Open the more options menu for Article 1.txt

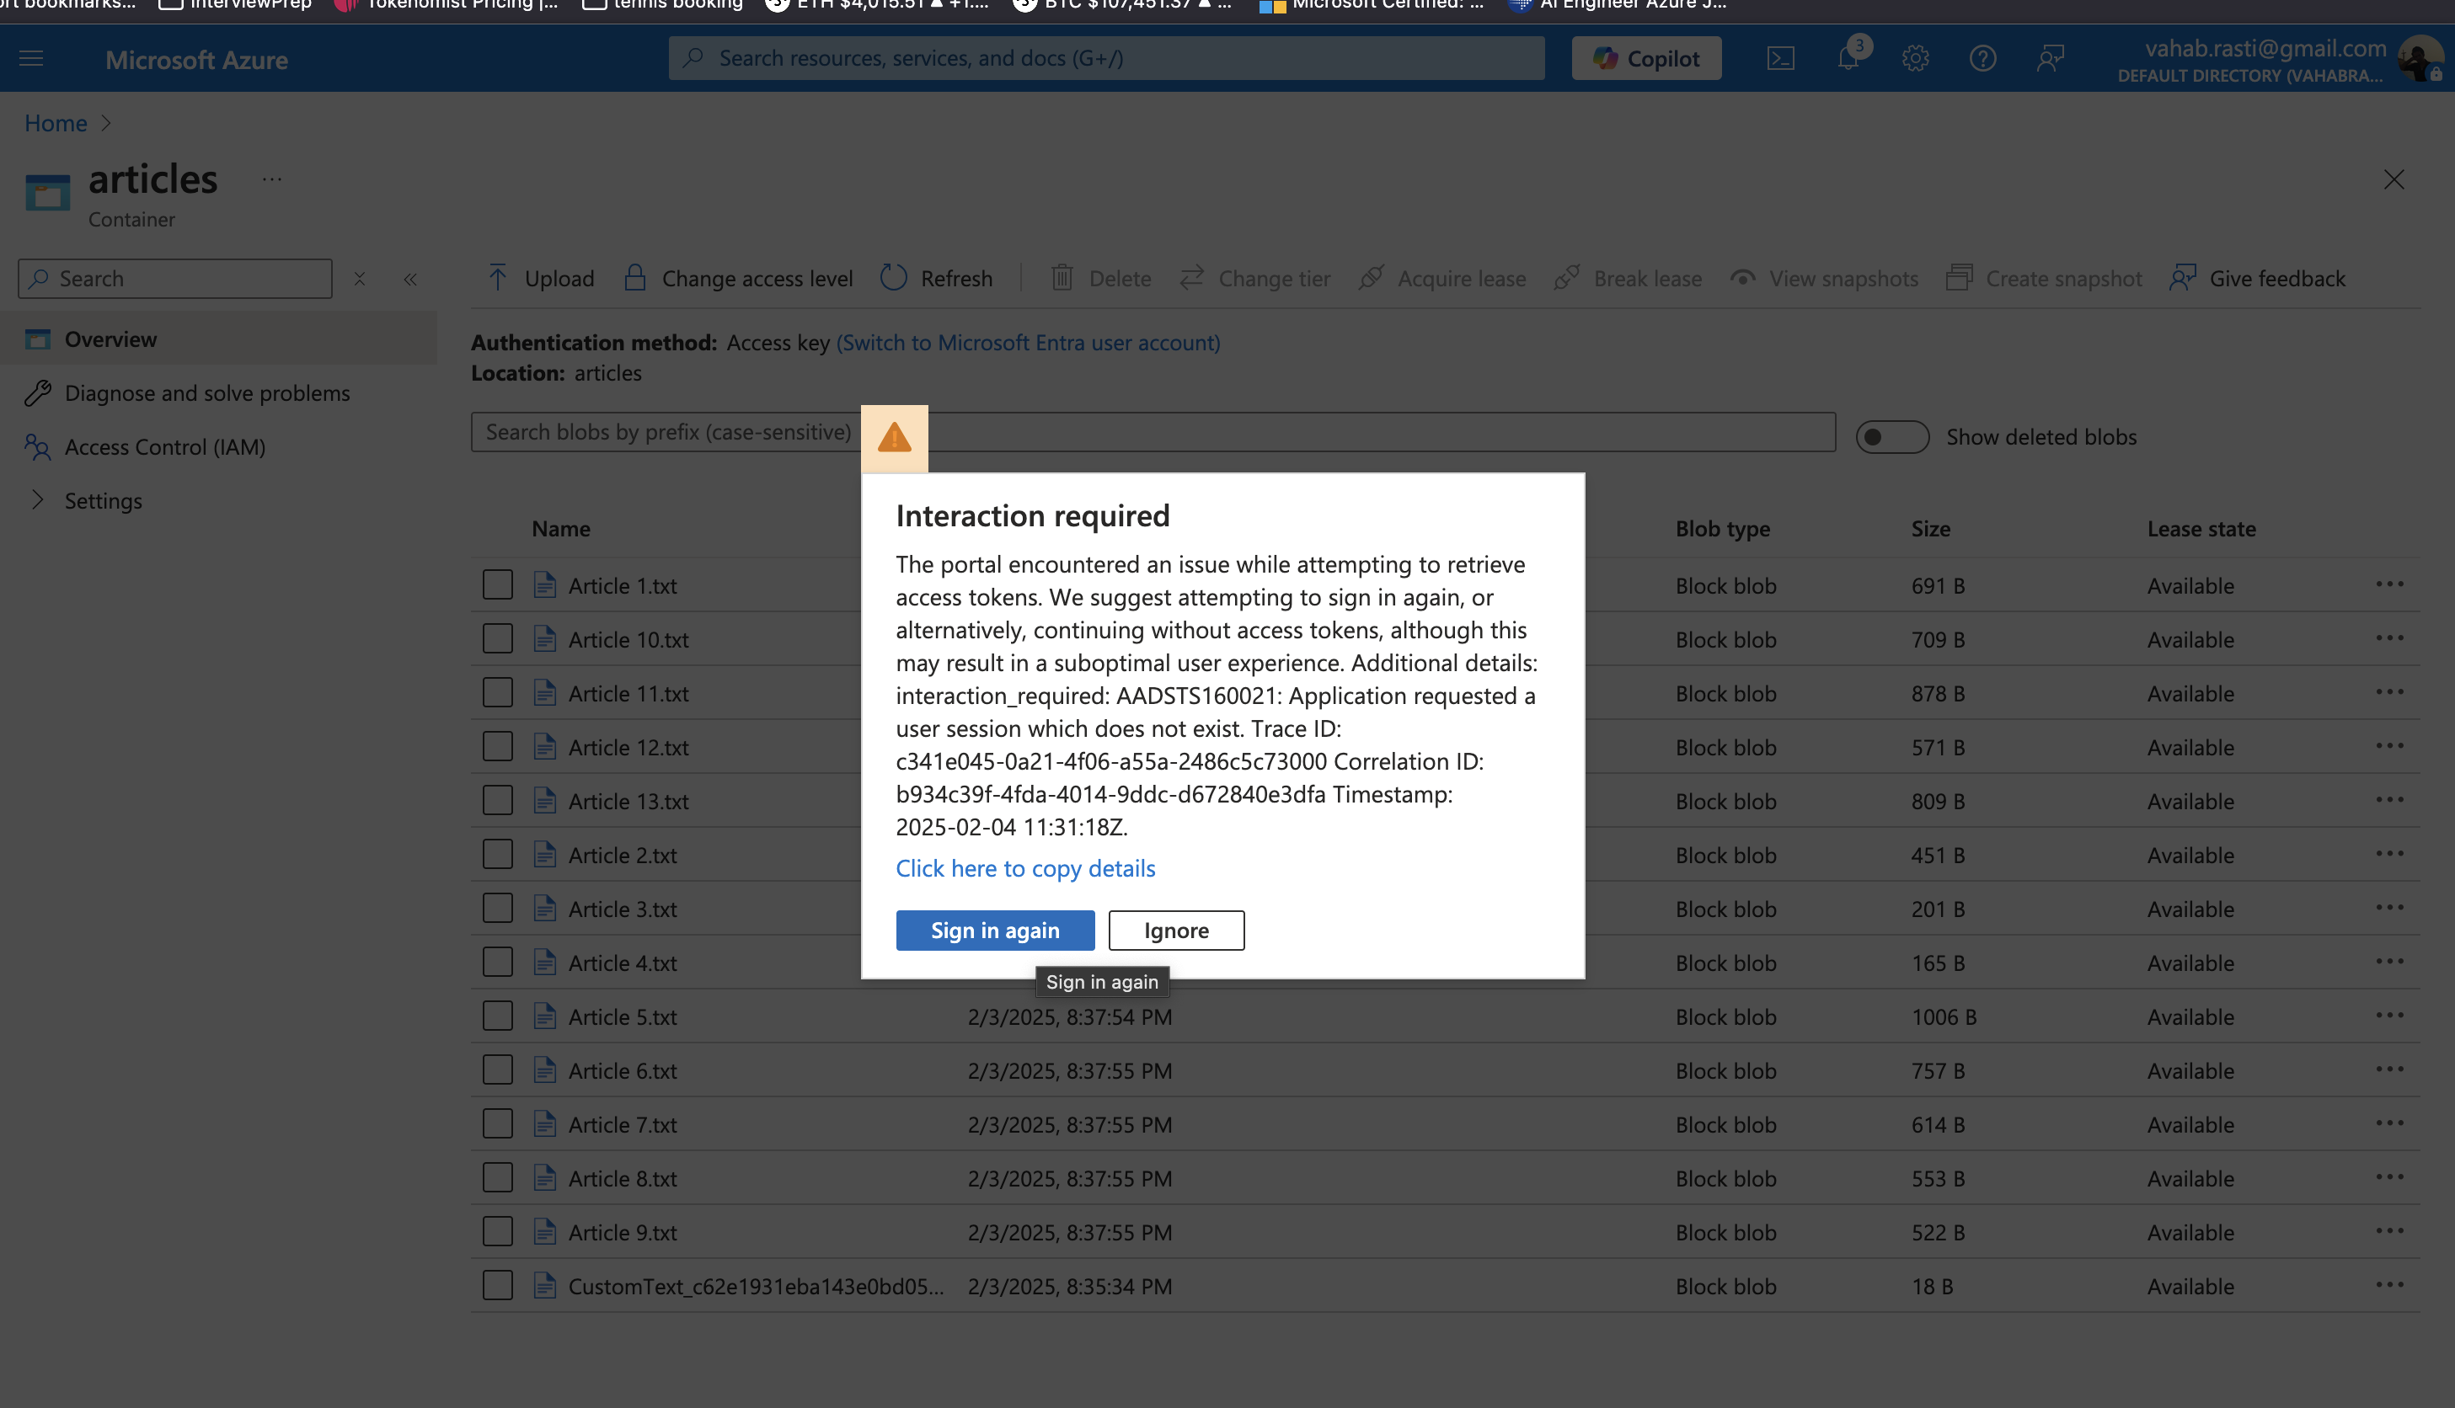point(2389,584)
